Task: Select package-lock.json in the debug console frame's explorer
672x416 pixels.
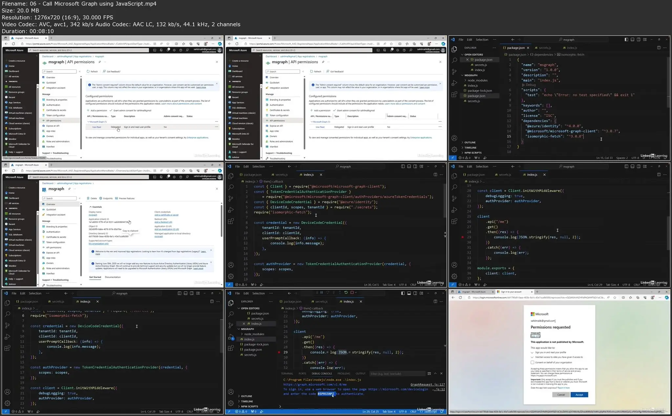Action: point(256,345)
